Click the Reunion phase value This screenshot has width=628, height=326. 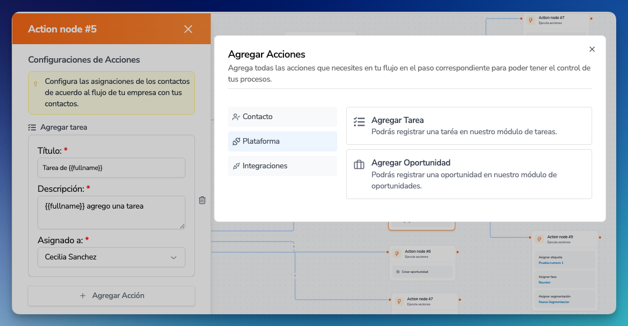click(x=545, y=282)
